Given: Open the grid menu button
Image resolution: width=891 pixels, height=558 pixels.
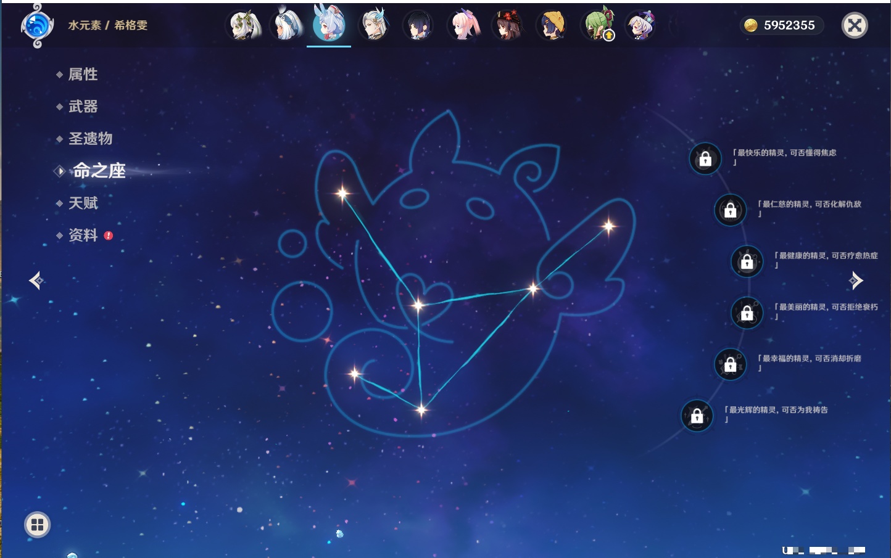Looking at the screenshot, I should tap(37, 525).
